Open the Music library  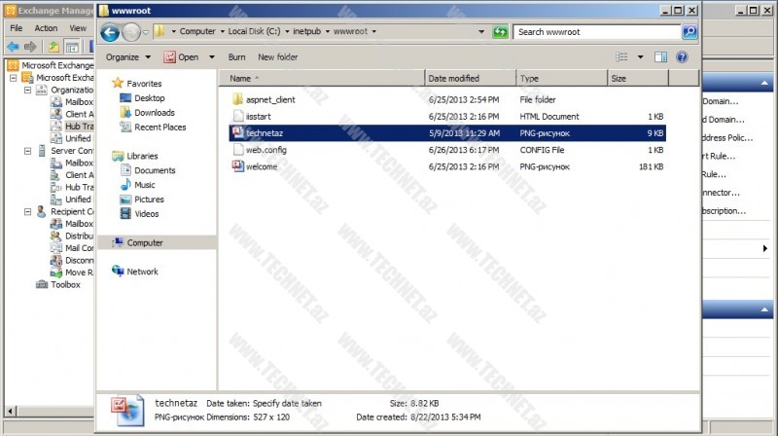[144, 185]
